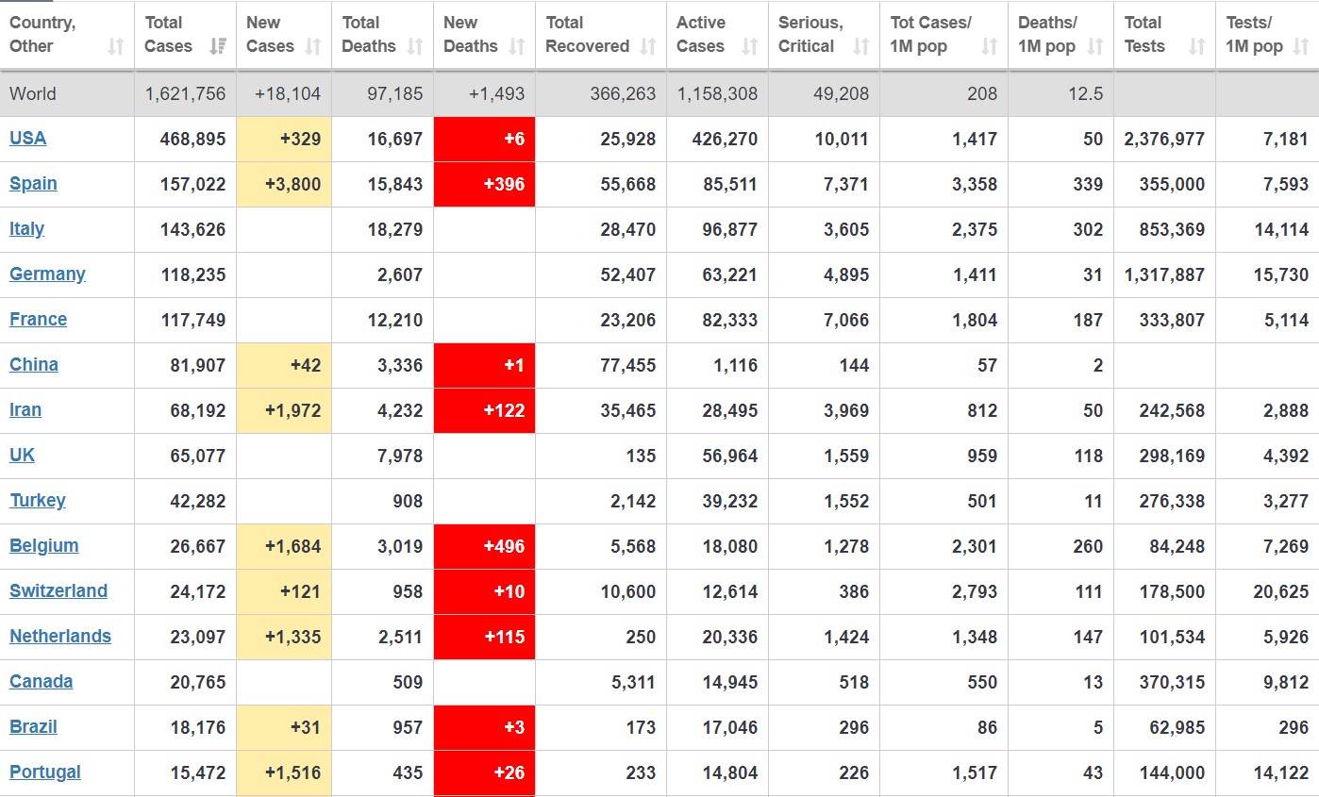Sort by Tests/1M pop arrow icon
Screen dimensions: 1319x797
pyautogui.click(x=1301, y=46)
